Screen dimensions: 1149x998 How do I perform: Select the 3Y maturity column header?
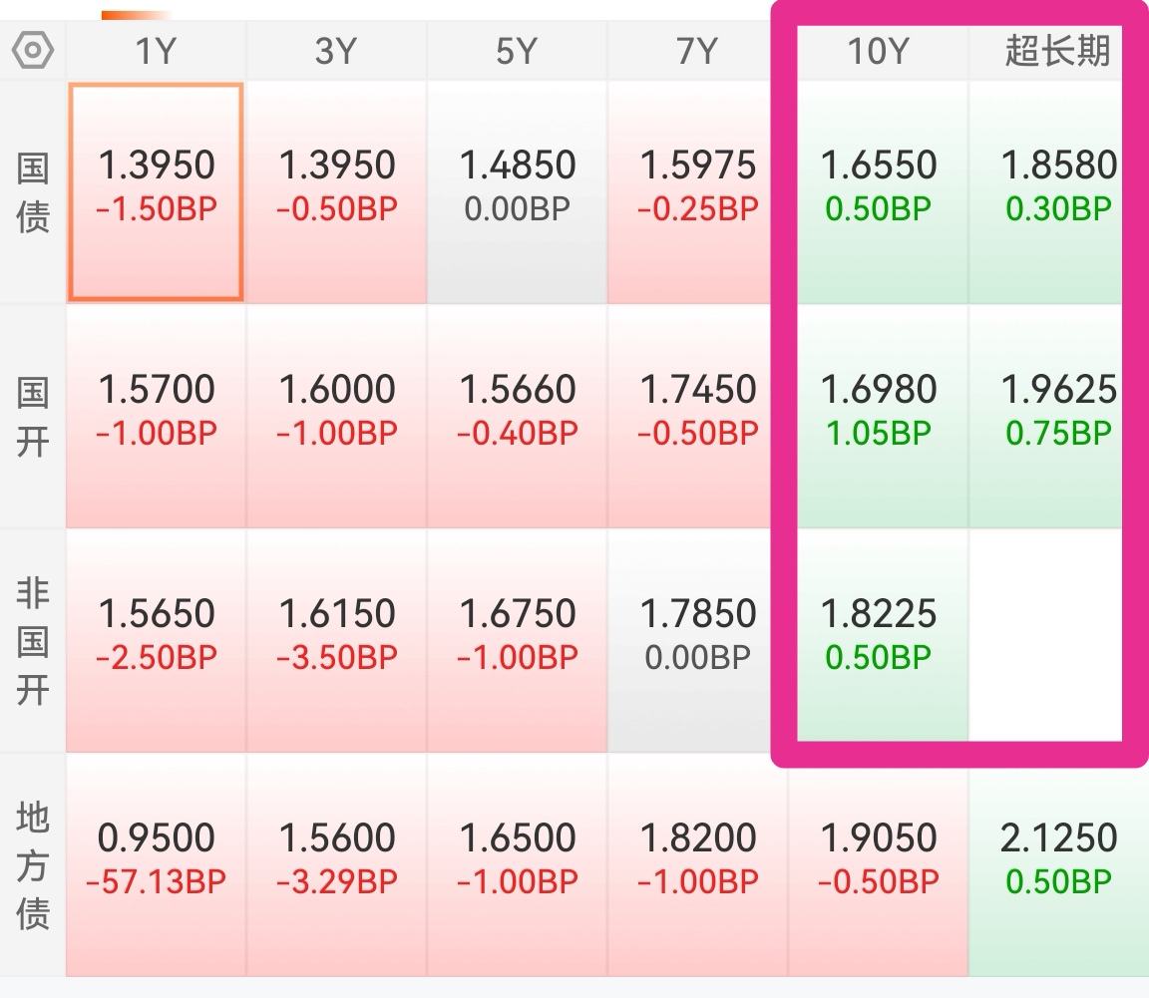336,51
